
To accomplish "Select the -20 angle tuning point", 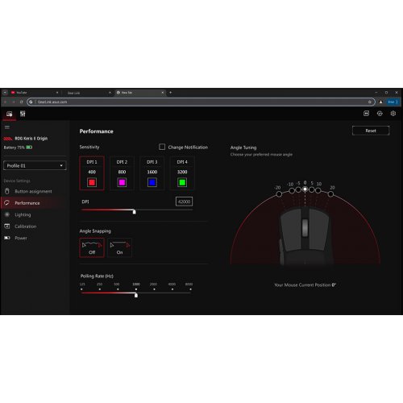I will (x=279, y=193).
